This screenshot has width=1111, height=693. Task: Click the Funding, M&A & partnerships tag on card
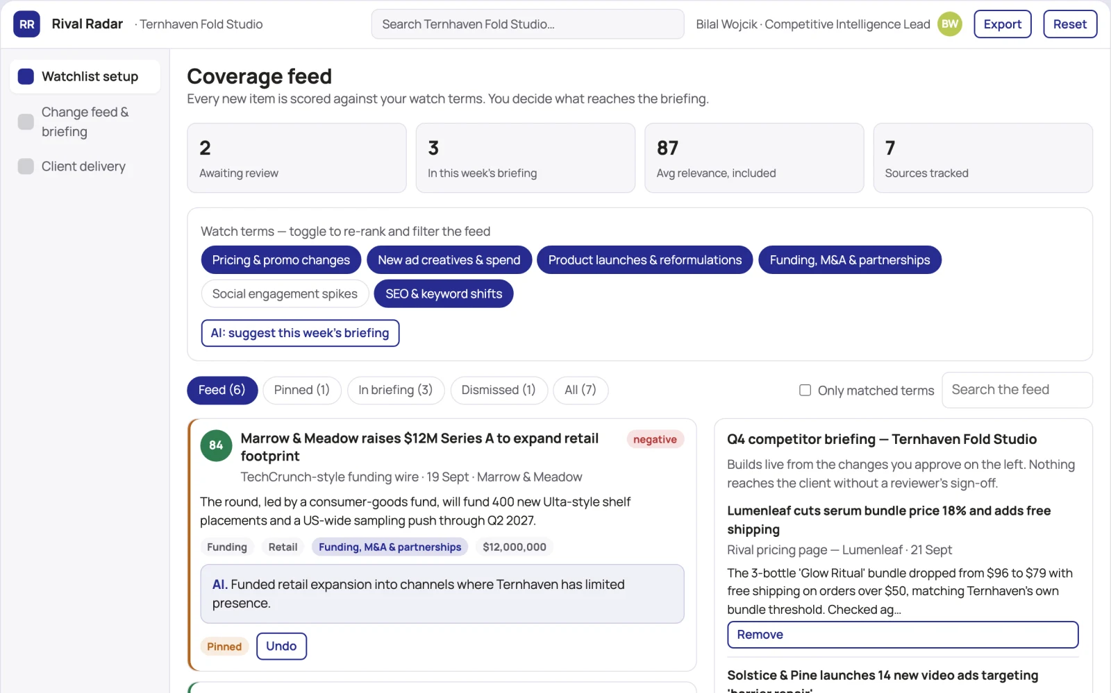click(x=390, y=547)
